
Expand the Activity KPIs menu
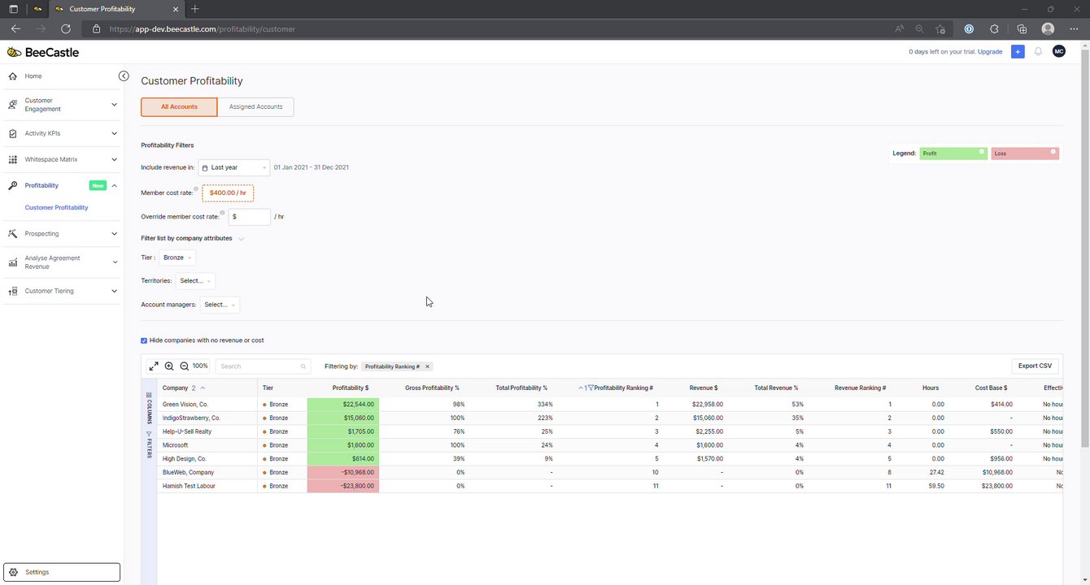(61, 133)
